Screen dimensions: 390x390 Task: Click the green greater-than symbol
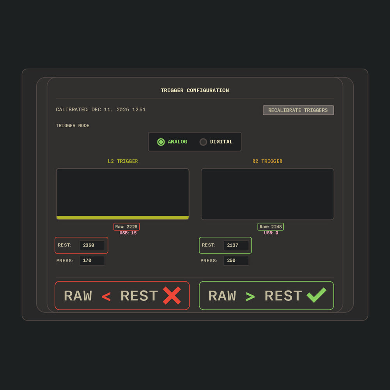250,297
